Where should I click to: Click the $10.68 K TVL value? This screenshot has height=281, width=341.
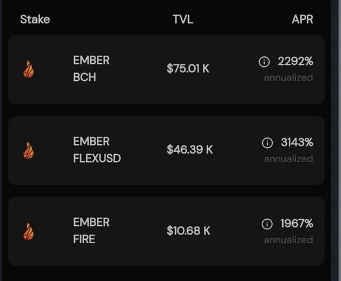pyautogui.click(x=188, y=231)
